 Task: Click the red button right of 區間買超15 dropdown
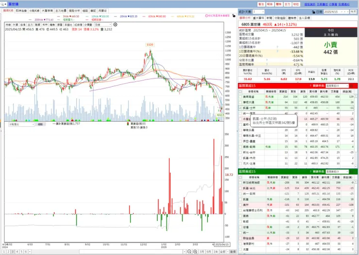(351, 86)
